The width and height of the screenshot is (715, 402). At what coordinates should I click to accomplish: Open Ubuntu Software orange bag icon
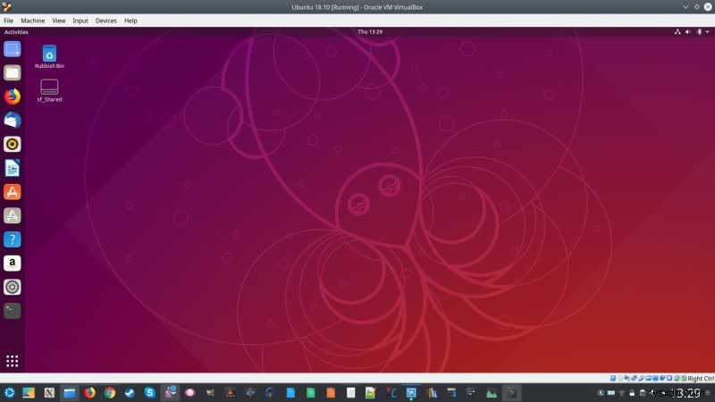tap(13, 192)
